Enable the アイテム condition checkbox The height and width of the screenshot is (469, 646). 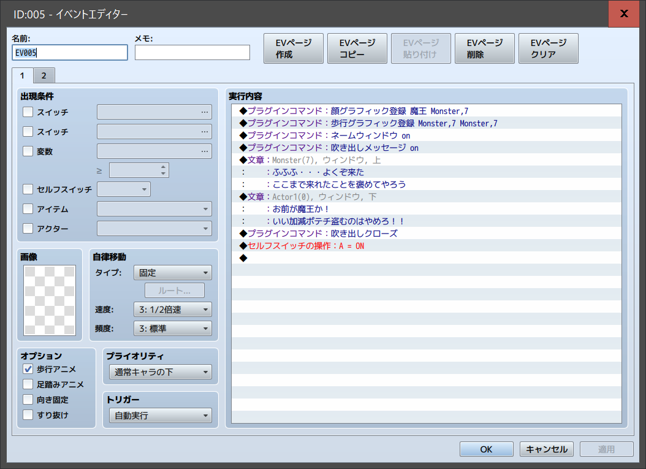coord(28,209)
